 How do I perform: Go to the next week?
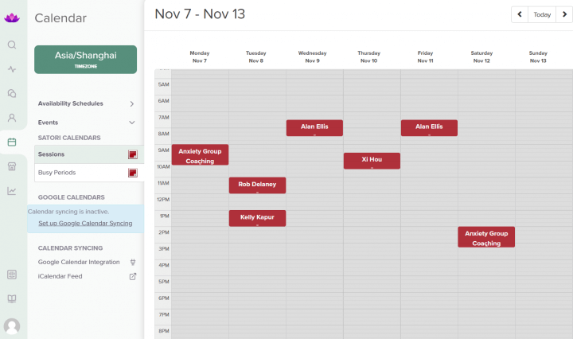(562, 14)
